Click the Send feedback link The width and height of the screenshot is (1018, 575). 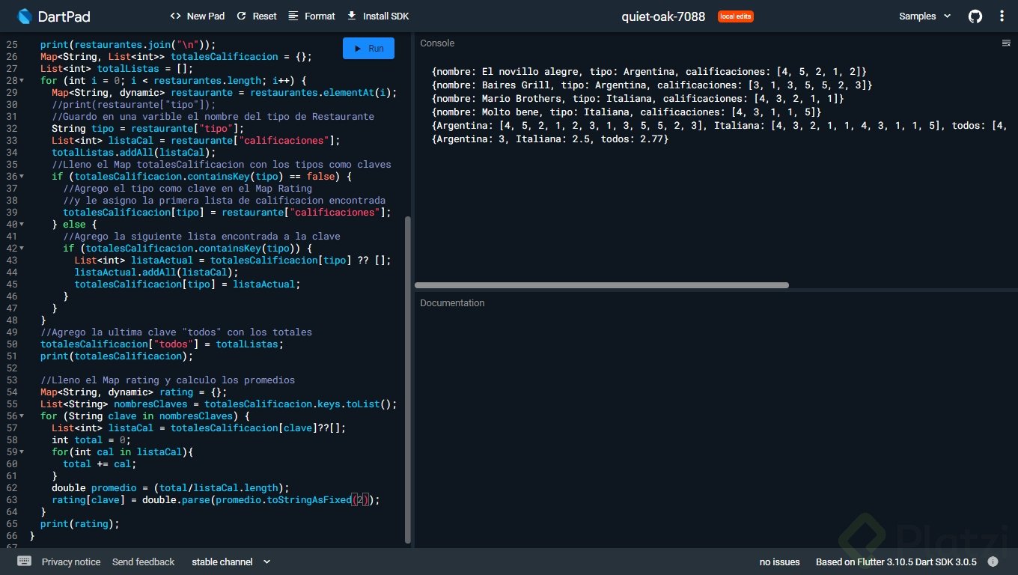coord(143,562)
